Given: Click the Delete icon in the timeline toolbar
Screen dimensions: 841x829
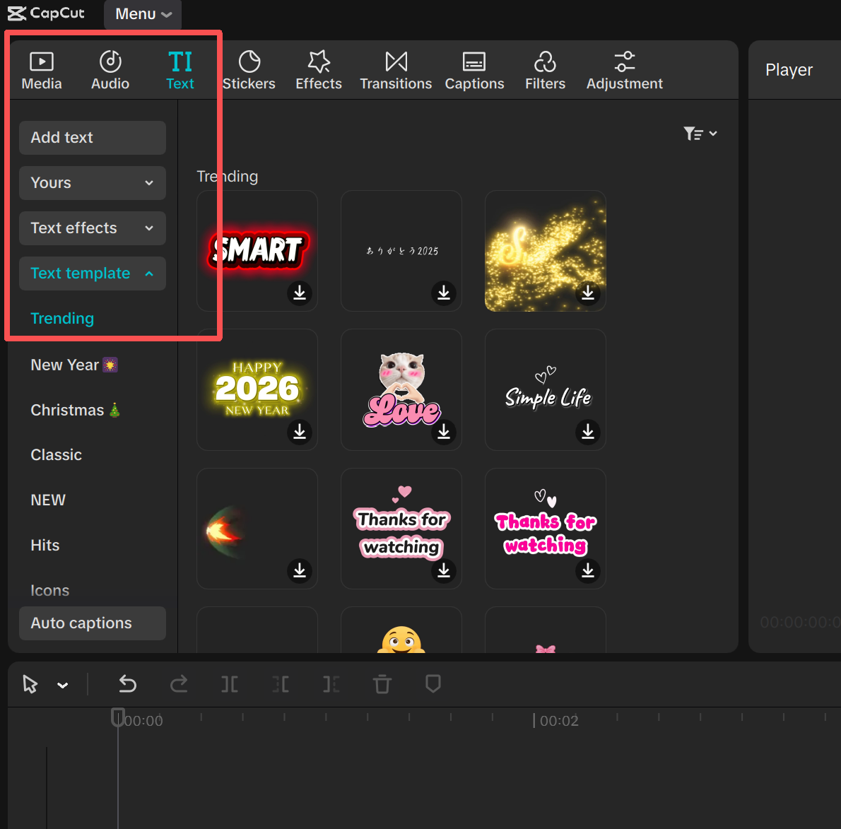Looking at the screenshot, I should [382, 684].
